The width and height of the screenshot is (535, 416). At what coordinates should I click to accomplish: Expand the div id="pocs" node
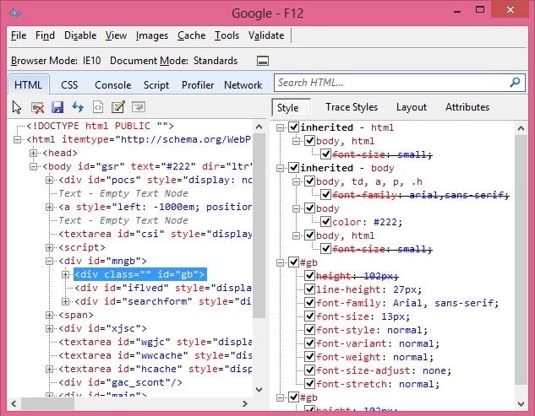pyautogui.click(x=49, y=180)
